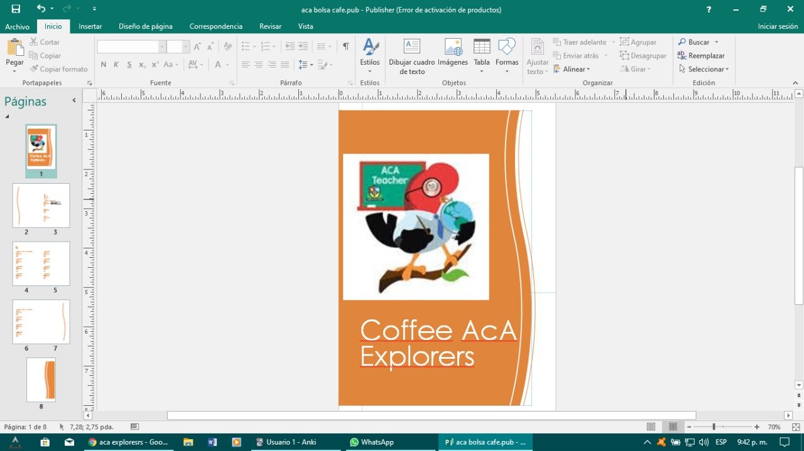The image size is (804, 451).
Task: Select the page 8 thumbnail
Action: (41, 379)
